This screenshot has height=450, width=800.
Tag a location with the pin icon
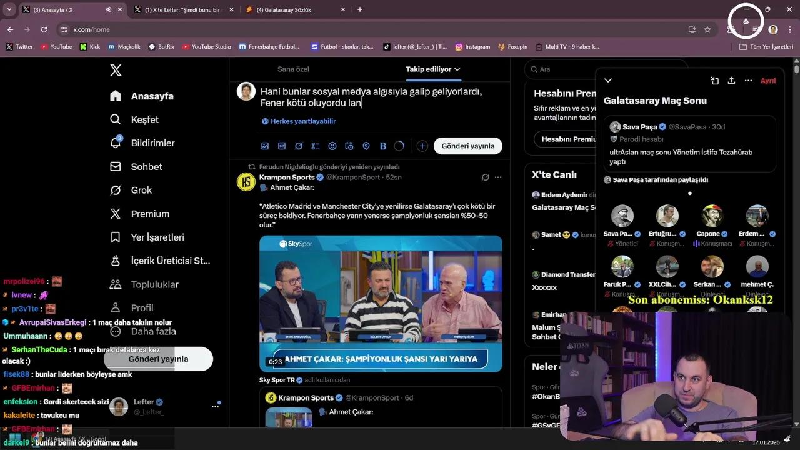[x=366, y=146]
